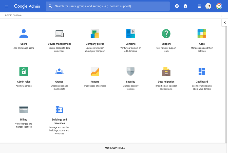The width and height of the screenshot is (228, 153).
Task: Open the three-dot more options menu
Action: (221, 15)
